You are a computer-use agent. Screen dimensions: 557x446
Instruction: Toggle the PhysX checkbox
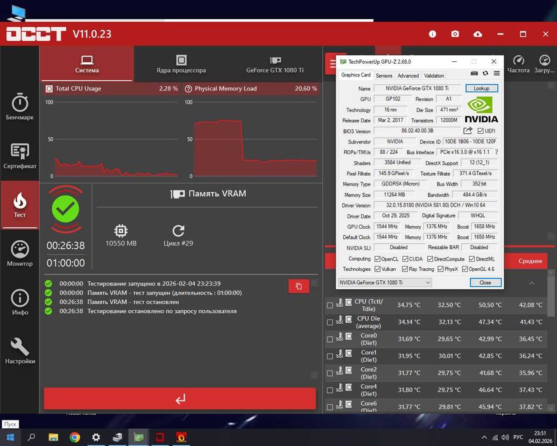click(441, 270)
